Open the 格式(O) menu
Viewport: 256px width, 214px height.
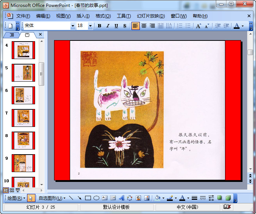pyautogui.click(x=103, y=16)
